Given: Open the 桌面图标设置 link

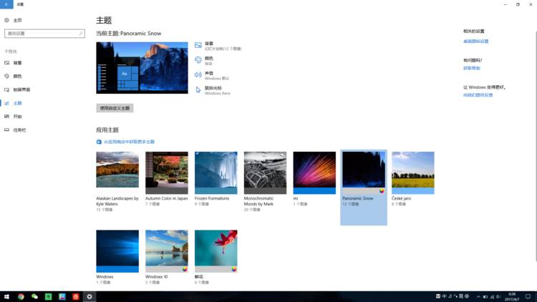Looking at the screenshot, I should coord(475,41).
